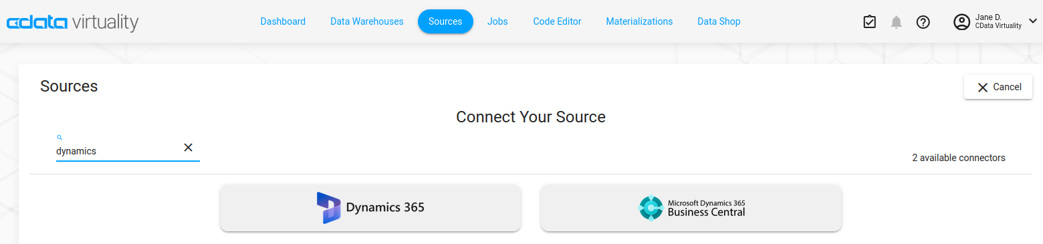This screenshot has height=244, width=1043.
Task: Click the Business Central logo icon
Action: pyautogui.click(x=651, y=208)
